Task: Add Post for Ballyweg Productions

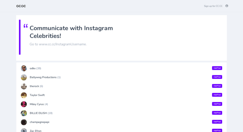Action: 217,77
